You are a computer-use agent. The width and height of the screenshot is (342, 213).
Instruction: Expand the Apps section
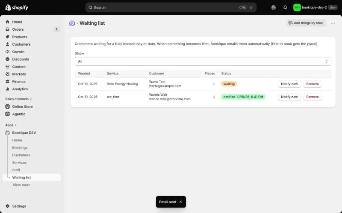[11, 125]
